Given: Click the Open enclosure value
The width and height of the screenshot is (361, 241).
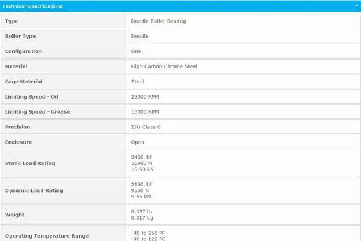Looking at the screenshot, I should click(x=138, y=142).
